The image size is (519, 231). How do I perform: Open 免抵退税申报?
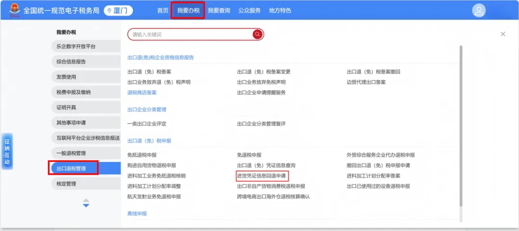click(x=142, y=155)
